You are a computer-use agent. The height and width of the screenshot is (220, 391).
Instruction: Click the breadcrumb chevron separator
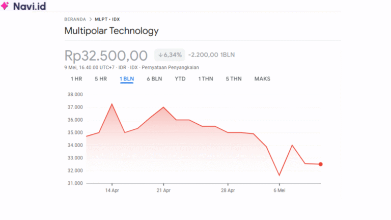(90, 19)
